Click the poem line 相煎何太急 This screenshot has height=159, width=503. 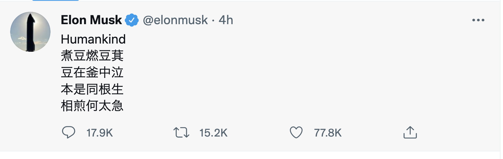pos(92,106)
